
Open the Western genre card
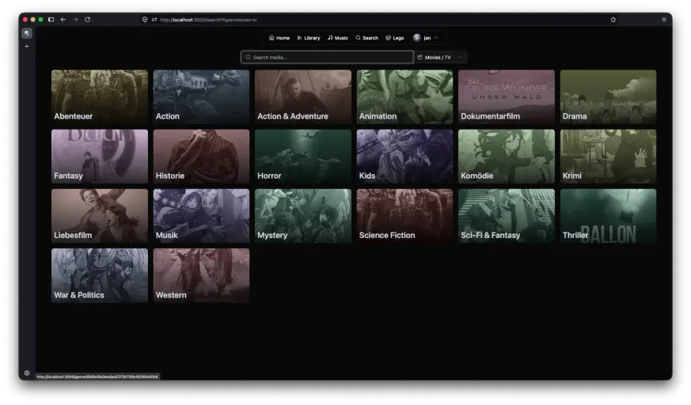(x=201, y=275)
